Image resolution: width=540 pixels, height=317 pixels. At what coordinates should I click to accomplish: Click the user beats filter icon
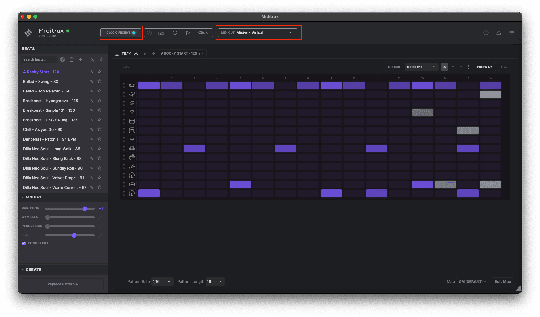92,59
